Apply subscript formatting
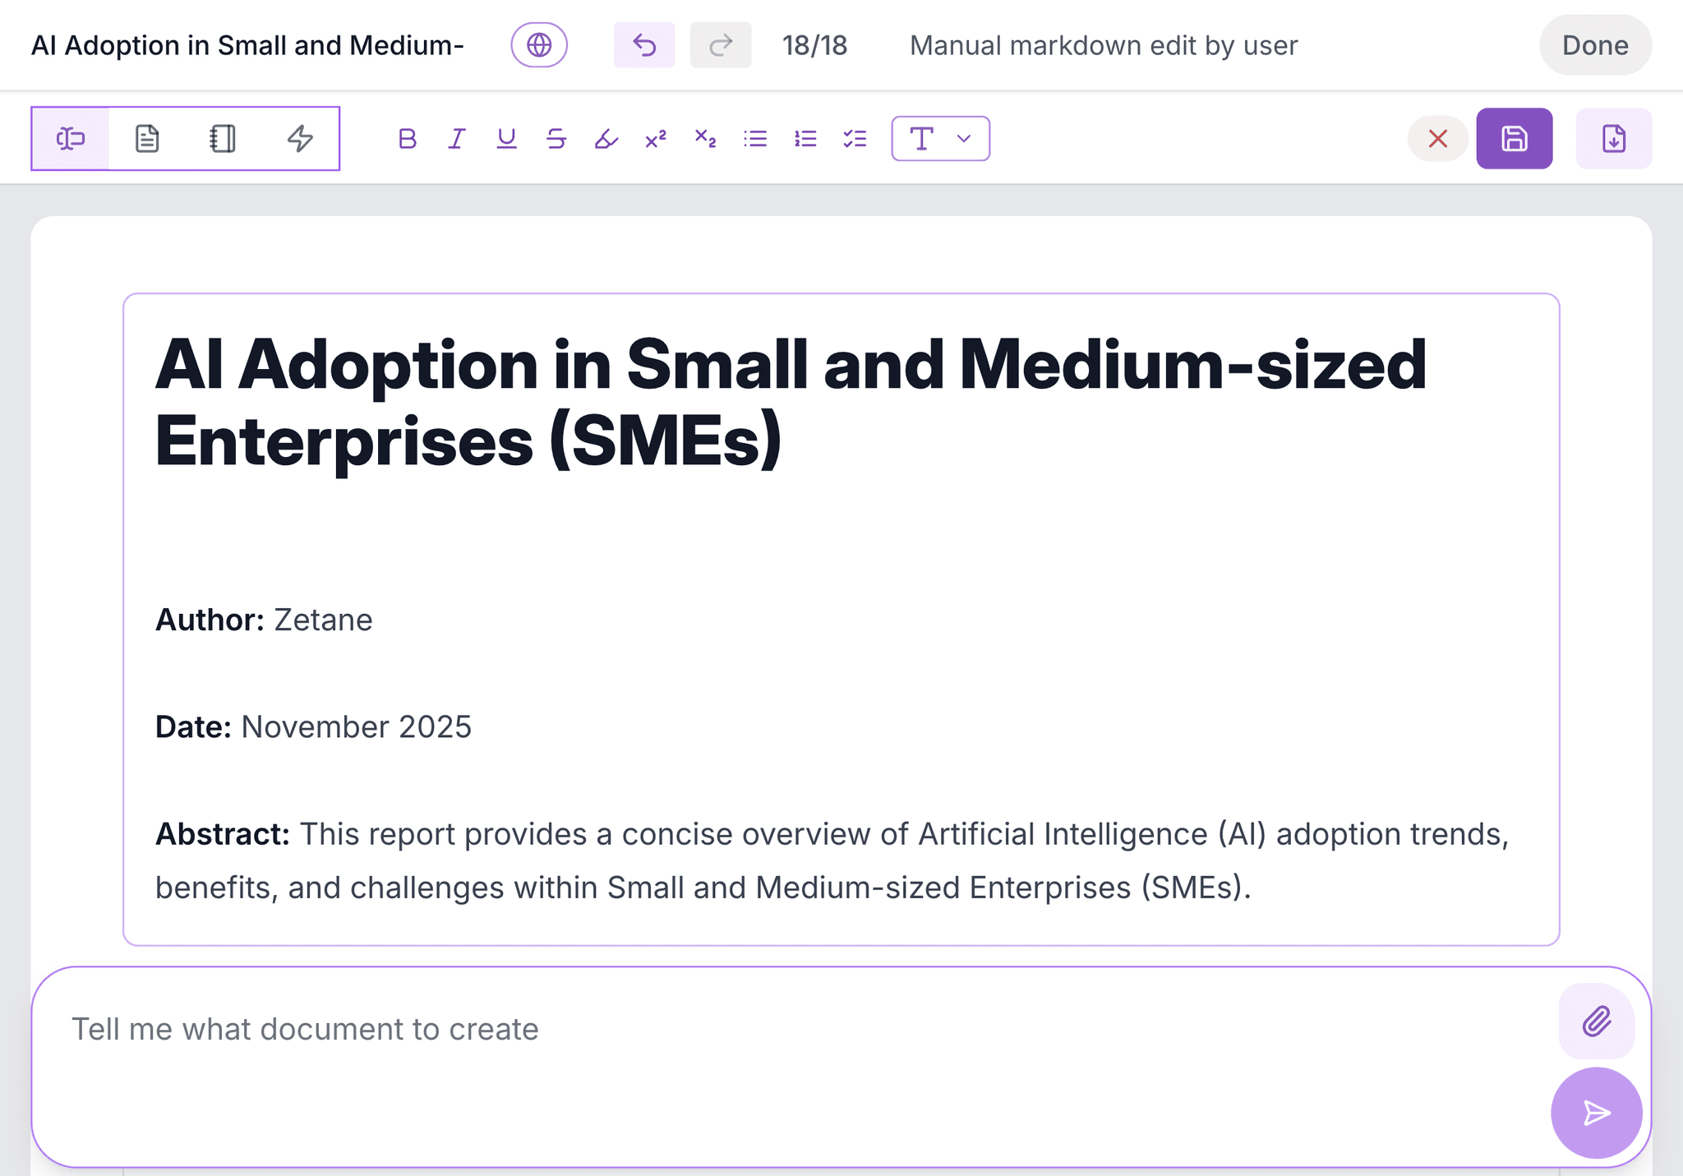Viewport: 1683px width, 1176px height. click(x=705, y=138)
